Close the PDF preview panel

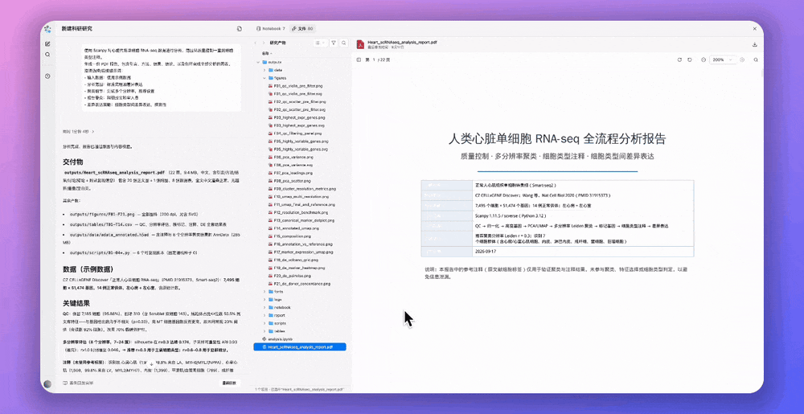coord(755,29)
